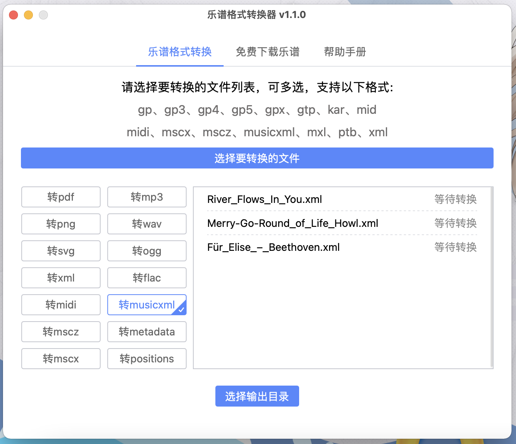Select the 转mp3 output format

tap(147, 197)
